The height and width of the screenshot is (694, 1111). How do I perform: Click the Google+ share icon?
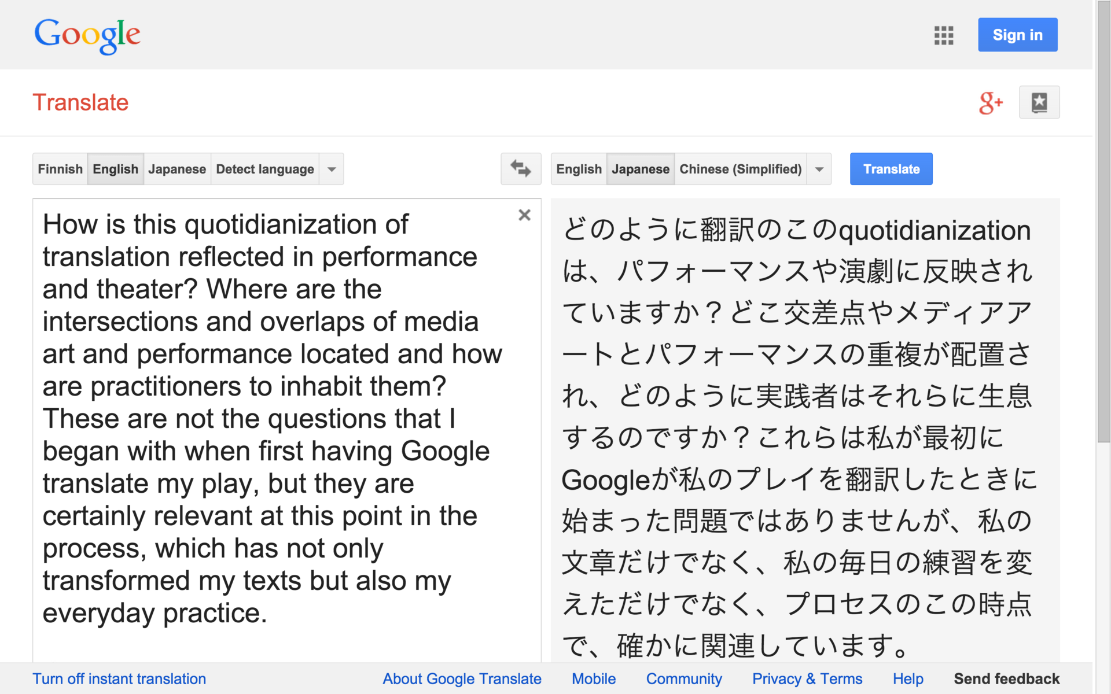990,103
